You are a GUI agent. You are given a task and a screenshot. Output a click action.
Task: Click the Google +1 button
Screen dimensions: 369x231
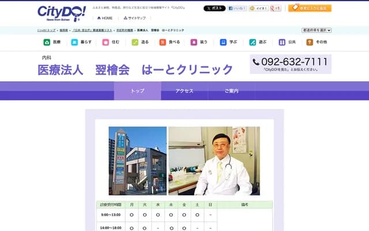(276, 8)
